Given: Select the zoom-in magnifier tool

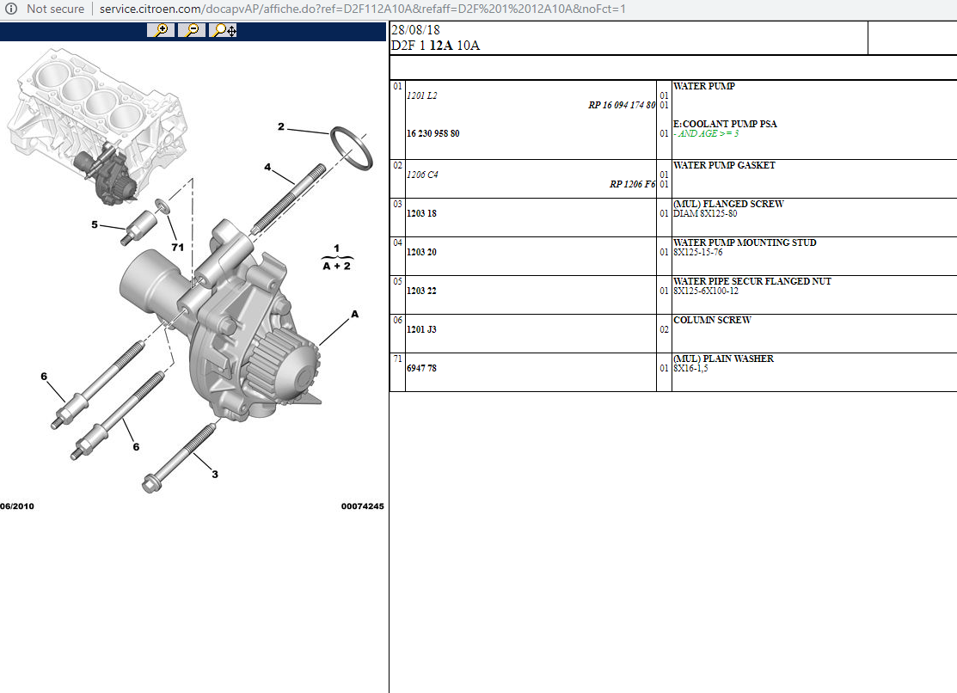Looking at the screenshot, I should (x=160, y=29).
